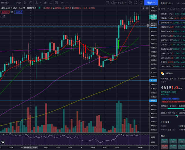Select the CTK row priced 1.3111
Viewport: 185px width, 150px height.
click(x=172, y=45)
